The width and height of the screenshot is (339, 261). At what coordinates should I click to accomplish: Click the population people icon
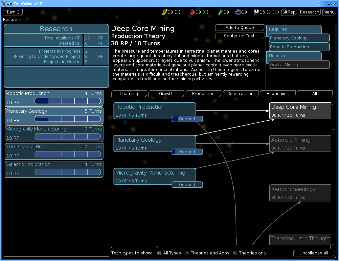coord(256,12)
